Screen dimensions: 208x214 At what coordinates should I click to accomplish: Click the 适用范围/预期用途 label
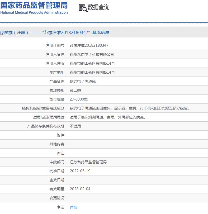(49, 117)
